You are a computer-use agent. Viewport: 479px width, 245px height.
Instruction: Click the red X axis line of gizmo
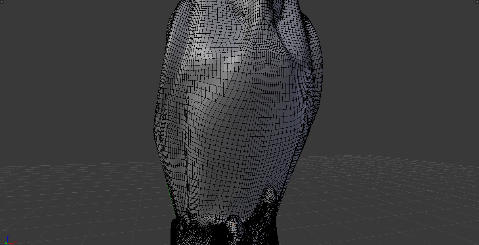coord(11,243)
